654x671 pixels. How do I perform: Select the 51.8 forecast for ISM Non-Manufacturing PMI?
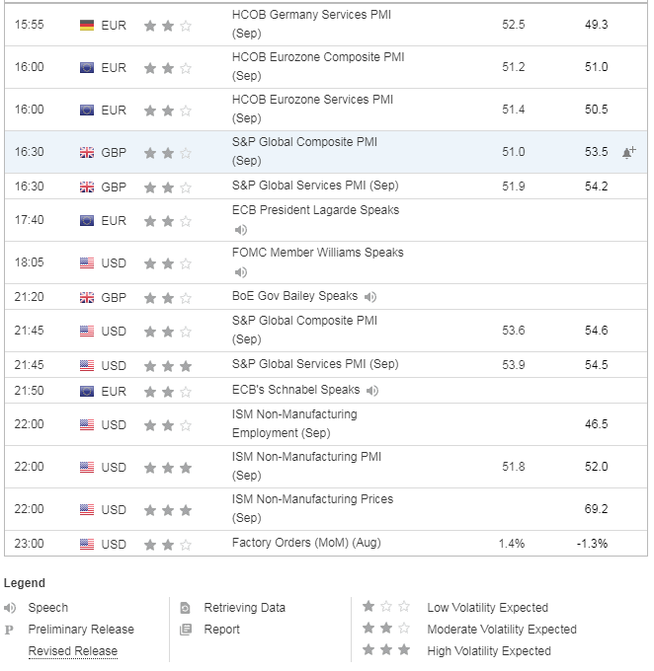click(514, 466)
